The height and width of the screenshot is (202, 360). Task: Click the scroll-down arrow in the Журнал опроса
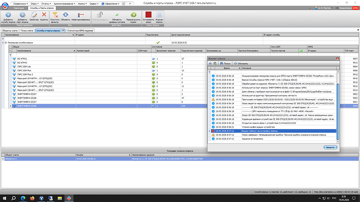pos(338,142)
